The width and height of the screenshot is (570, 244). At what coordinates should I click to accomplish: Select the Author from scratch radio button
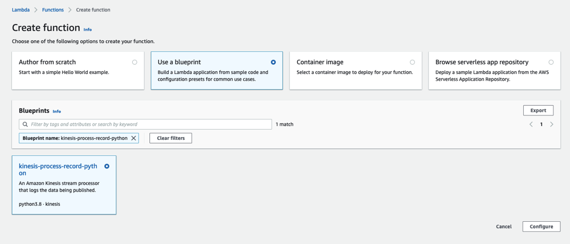click(135, 62)
